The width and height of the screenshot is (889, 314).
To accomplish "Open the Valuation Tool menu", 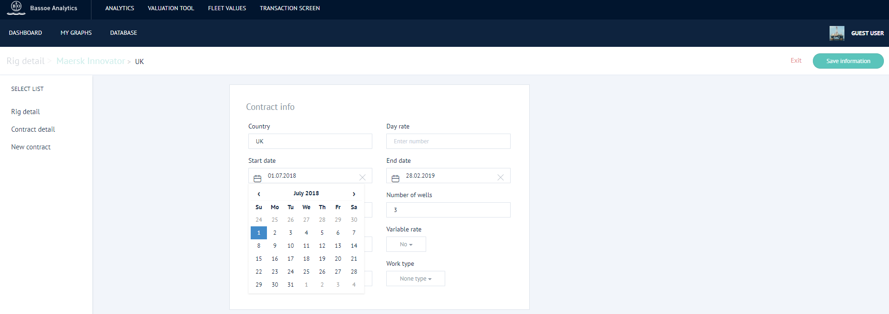I will tap(171, 8).
